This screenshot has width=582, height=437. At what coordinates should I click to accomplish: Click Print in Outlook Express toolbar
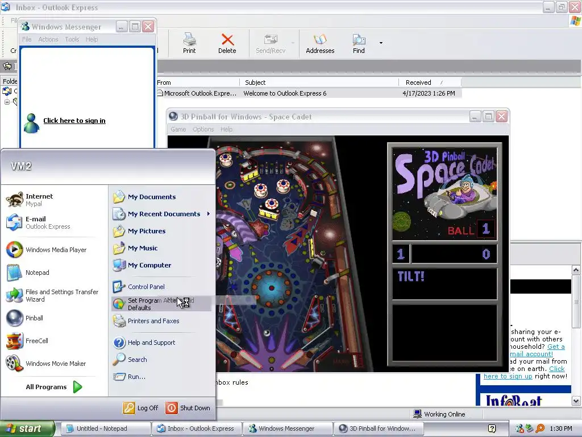click(189, 43)
